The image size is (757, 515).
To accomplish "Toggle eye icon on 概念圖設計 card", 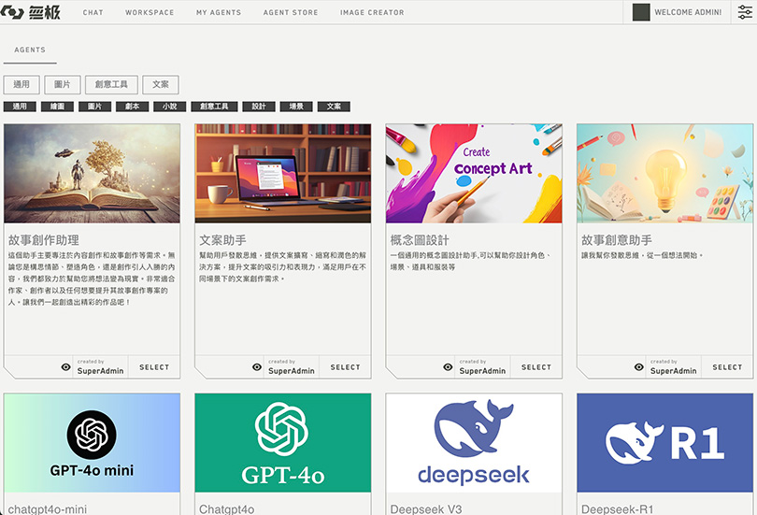I will (448, 367).
